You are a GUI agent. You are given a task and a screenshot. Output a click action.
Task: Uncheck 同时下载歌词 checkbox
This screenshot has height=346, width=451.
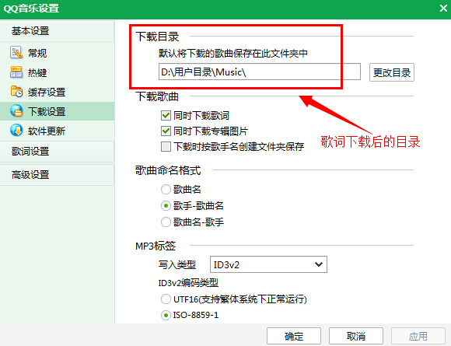click(x=166, y=116)
